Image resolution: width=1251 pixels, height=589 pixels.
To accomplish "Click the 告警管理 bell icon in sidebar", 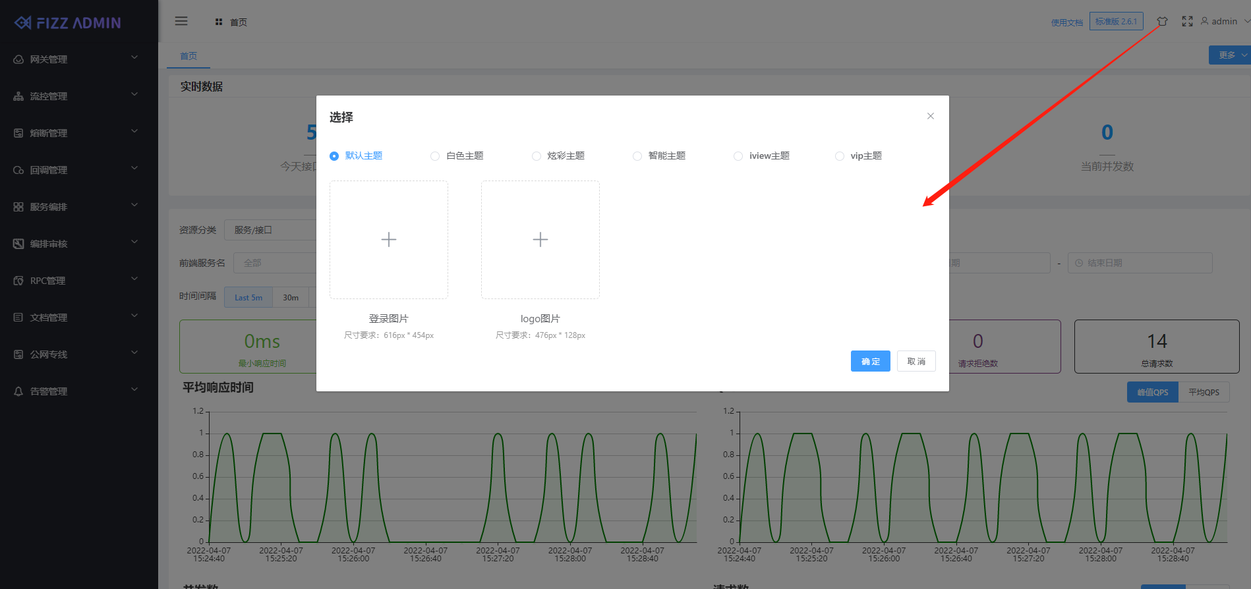I will pos(18,391).
